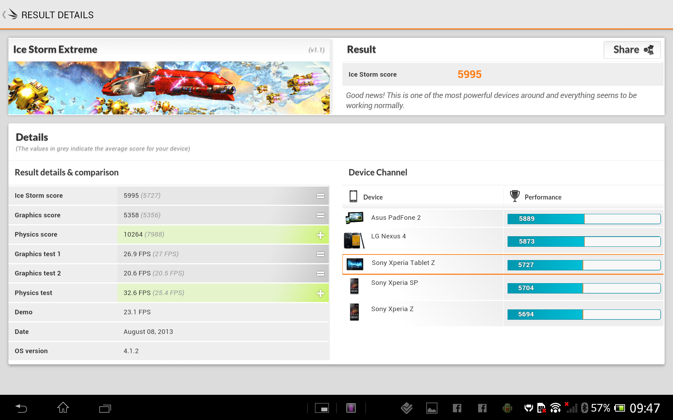Click Ice Storm Extreme banner image
The width and height of the screenshot is (673, 420).
tap(169, 88)
